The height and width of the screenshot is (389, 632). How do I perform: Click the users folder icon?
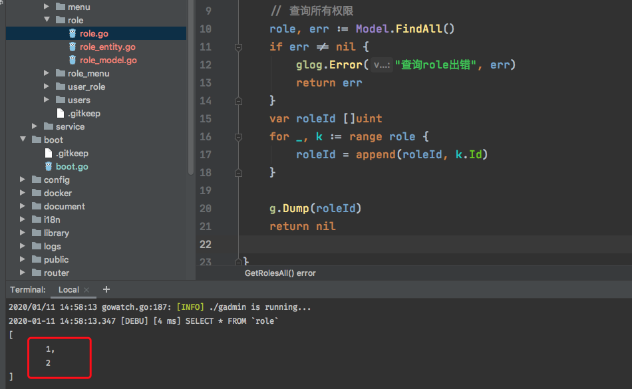coord(61,100)
